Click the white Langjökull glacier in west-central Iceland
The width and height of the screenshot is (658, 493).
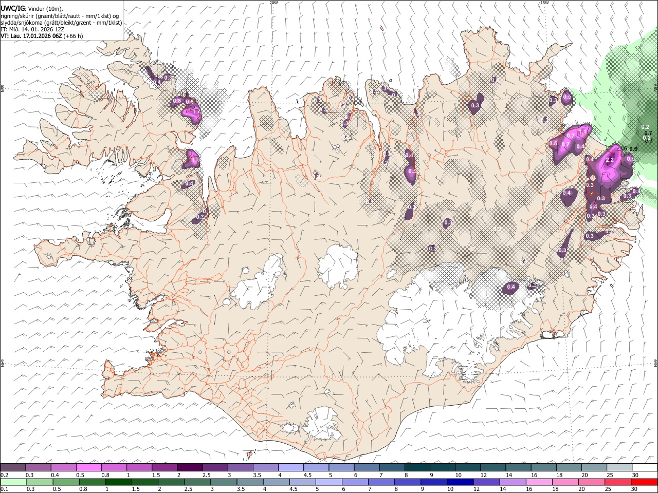(x=257, y=282)
